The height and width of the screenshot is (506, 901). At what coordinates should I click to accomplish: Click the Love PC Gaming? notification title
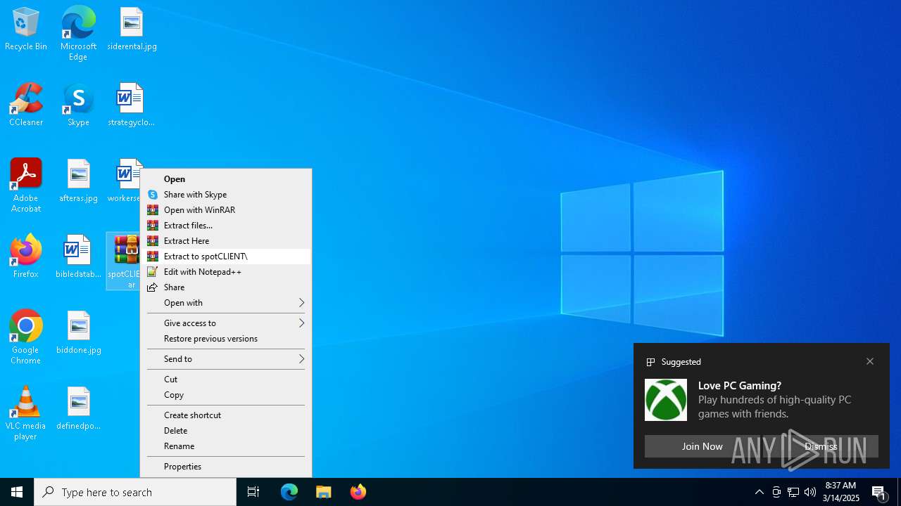pos(740,386)
